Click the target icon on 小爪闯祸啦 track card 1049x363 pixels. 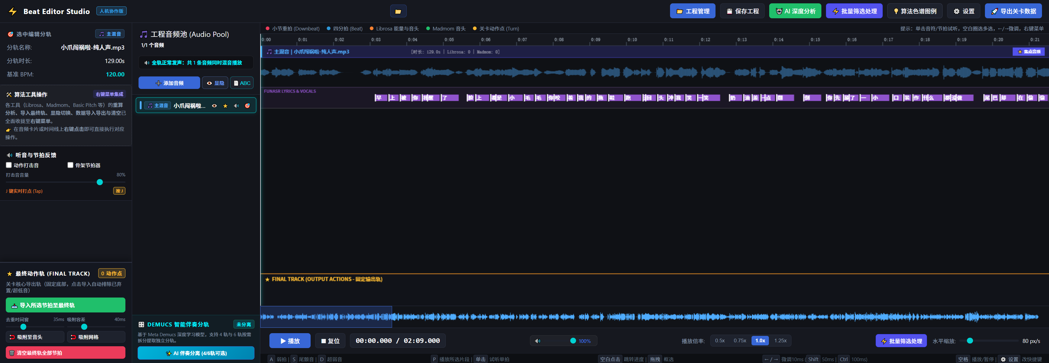coord(247,106)
